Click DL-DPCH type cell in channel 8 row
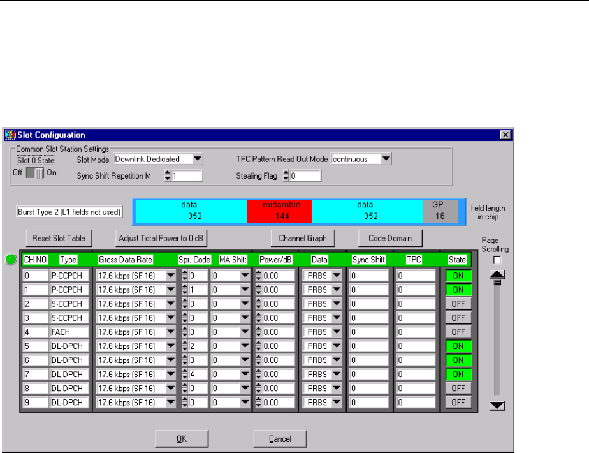Screen dimensions: 589x453 point(69,389)
